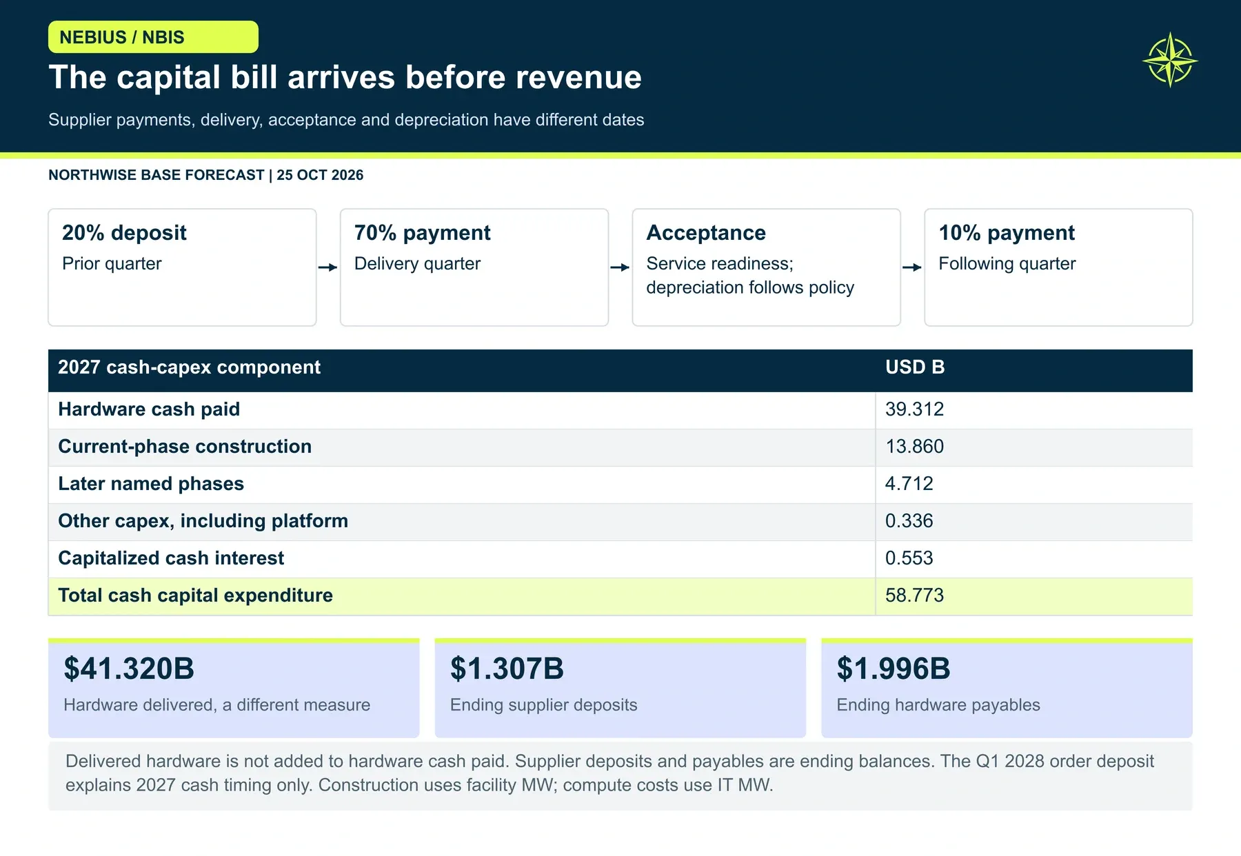Click the $1.996B figure
This screenshot has height=856, width=1241.
(x=894, y=669)
